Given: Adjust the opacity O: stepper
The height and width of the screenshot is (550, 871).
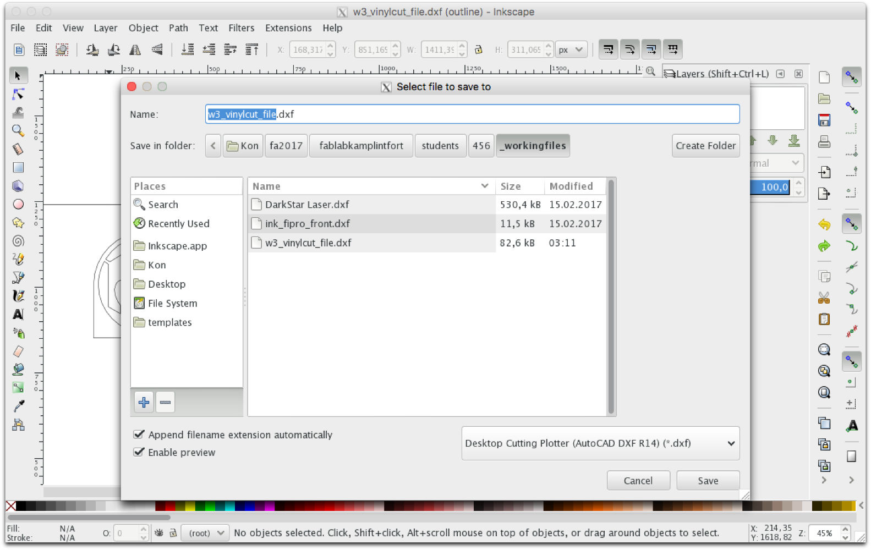Looking at the screenshot, I should (x=144, y=533).
